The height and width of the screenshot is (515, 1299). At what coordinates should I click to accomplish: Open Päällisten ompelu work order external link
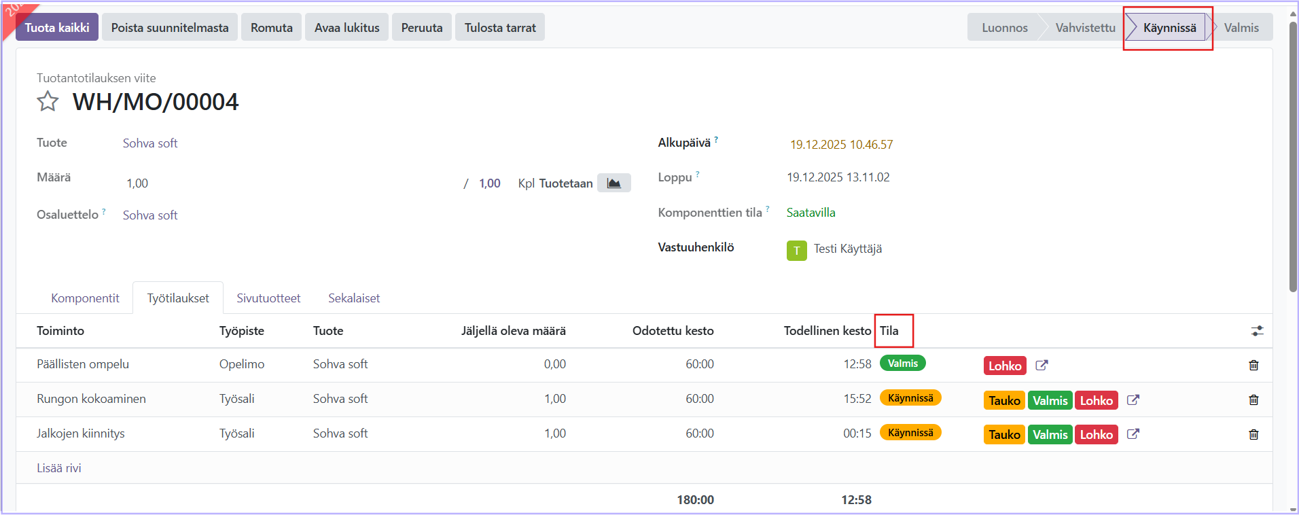pyautogui.click(x=1042, y=366)
